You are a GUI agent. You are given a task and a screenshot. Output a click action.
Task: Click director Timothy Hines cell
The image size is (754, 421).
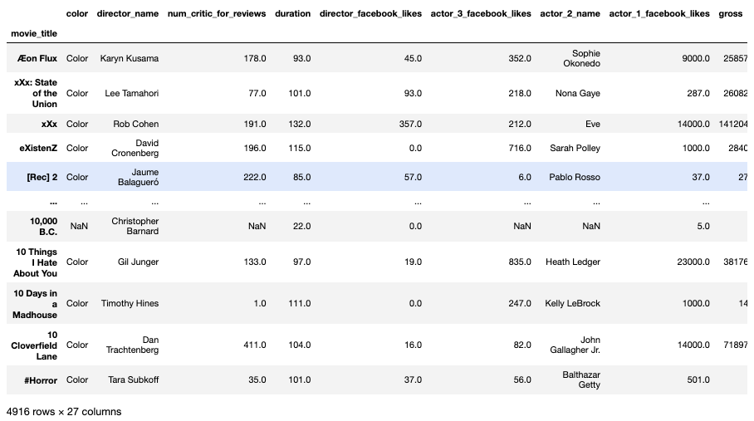[130, 303]
